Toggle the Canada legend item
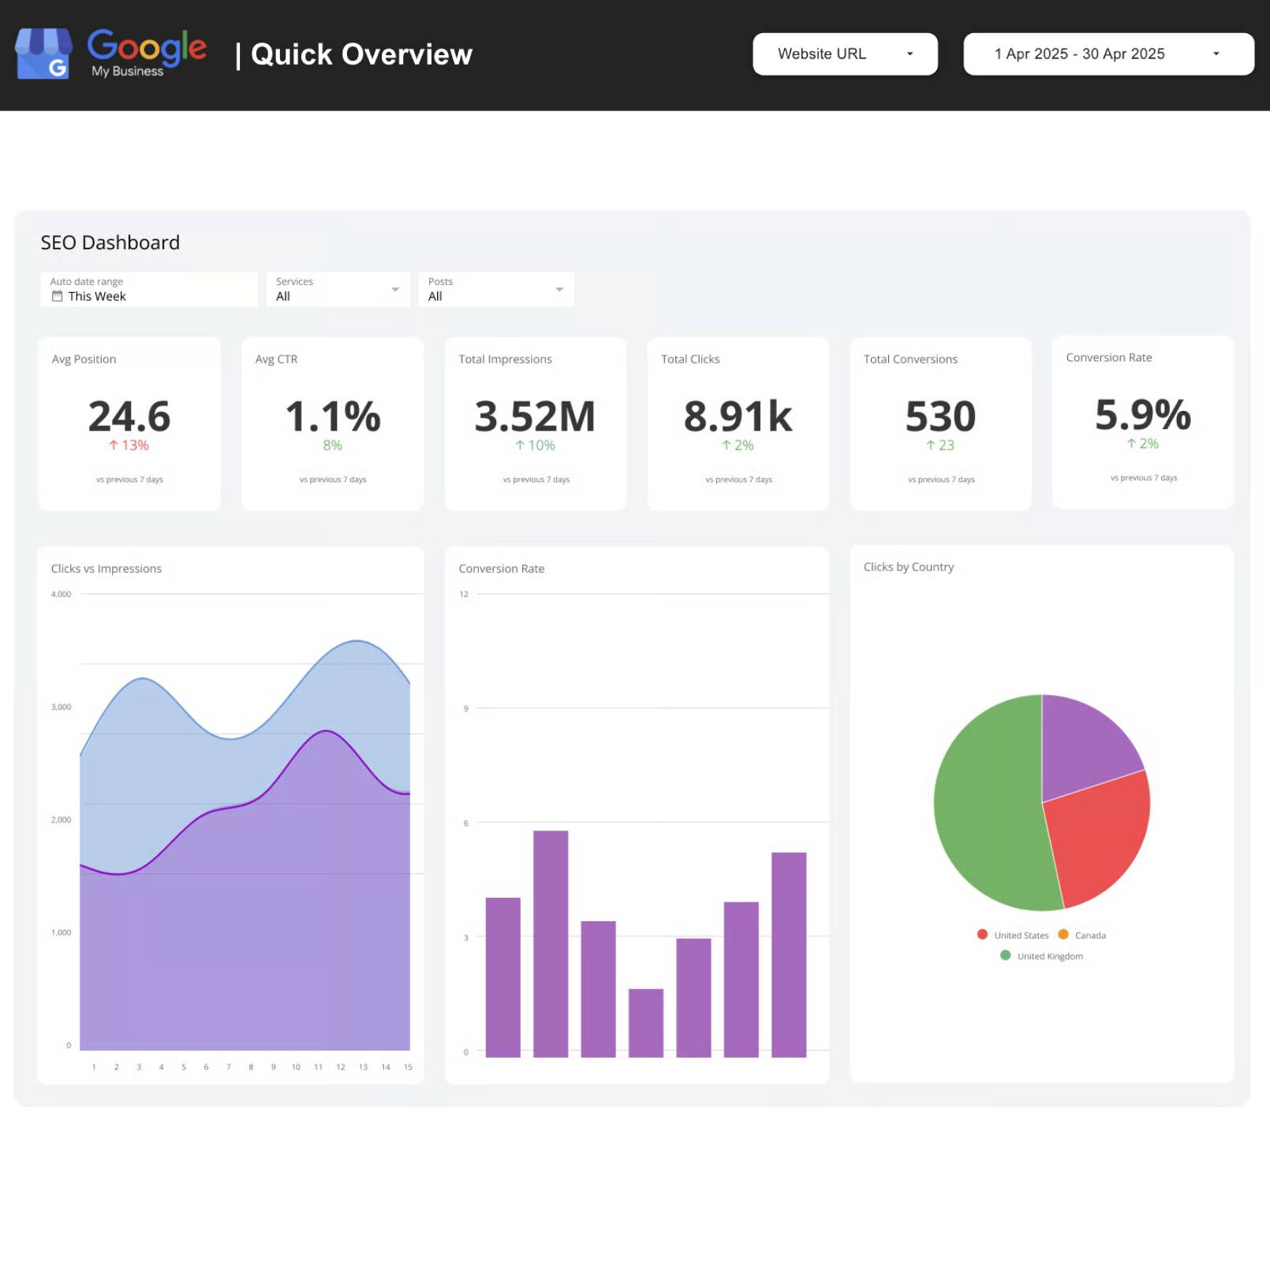Screen dimensions: 1270x1270 point(1081,935)
